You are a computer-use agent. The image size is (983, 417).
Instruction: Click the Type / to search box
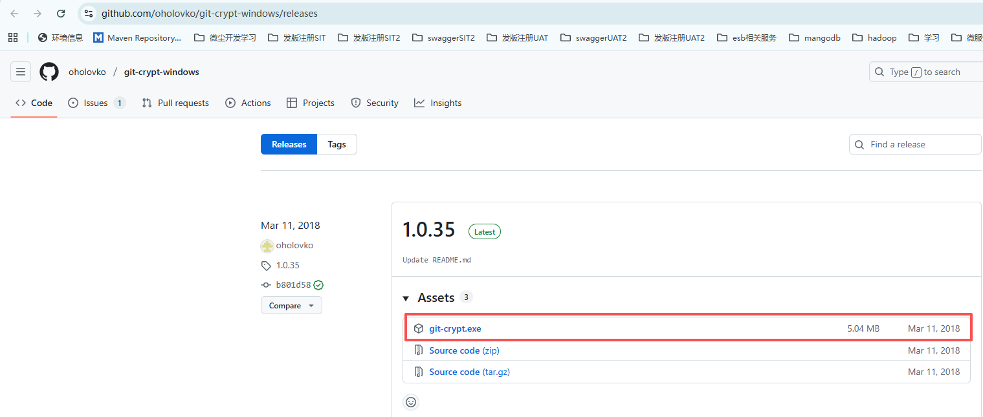click(x=925, y=72)
